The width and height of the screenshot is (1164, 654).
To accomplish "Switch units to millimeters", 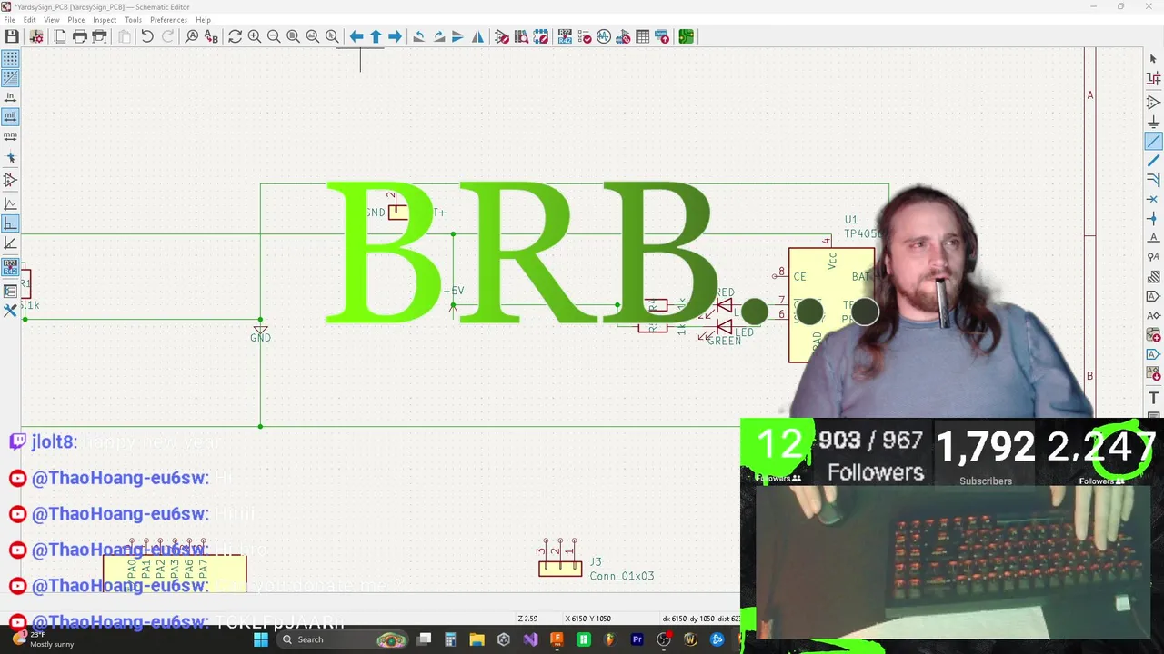I will pyautogui.click(x=10, y=136).
